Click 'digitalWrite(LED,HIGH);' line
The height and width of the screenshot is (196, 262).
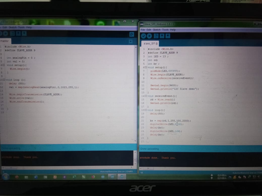tap(167, 124)
